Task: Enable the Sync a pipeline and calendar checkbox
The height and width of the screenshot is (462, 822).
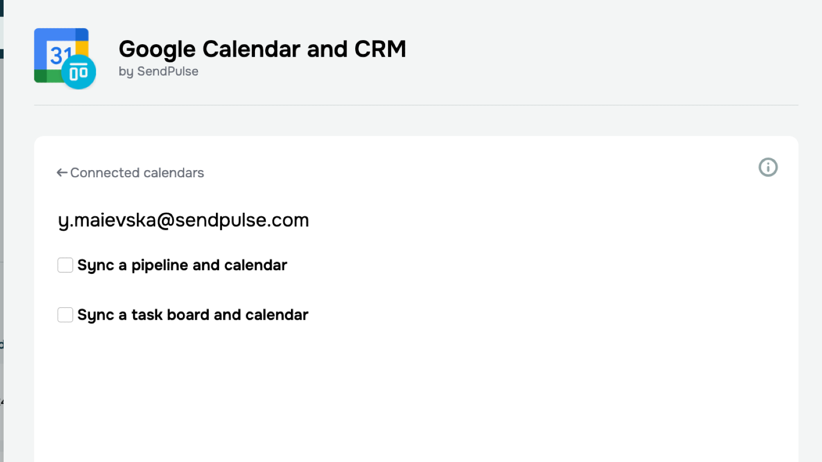Action: coord(65,265)
